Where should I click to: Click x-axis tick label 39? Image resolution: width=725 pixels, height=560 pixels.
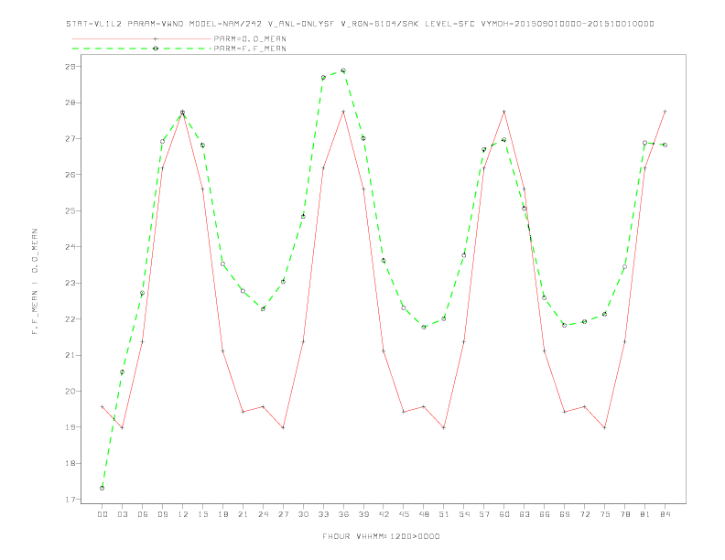(x=363, y=514)
